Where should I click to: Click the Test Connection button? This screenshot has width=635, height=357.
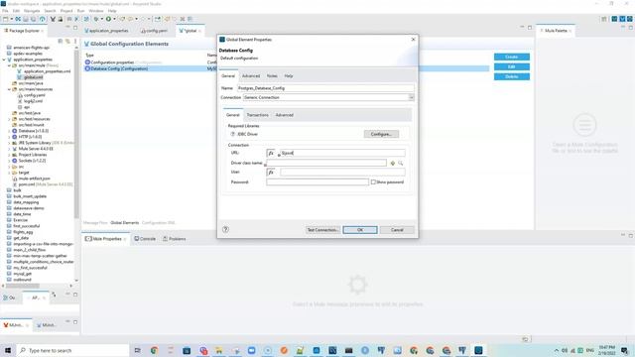tap(322, 230)
